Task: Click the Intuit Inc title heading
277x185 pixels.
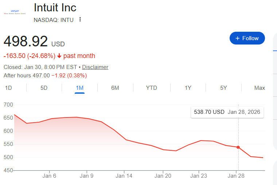Action: tap(55, 8)
